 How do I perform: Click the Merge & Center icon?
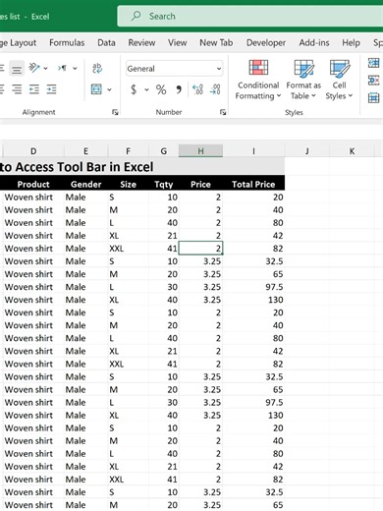pyautogui.click(x=96, y=89)
